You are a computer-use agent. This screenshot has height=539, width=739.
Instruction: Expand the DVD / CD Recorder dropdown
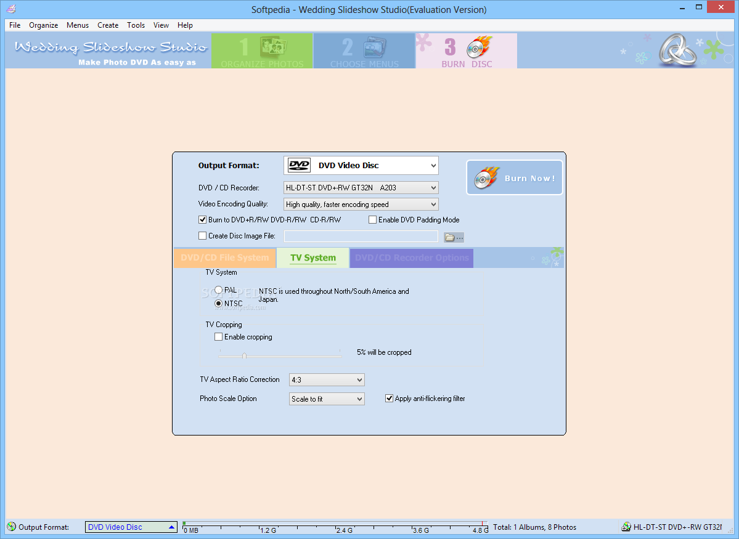click(x=361, y=187)
